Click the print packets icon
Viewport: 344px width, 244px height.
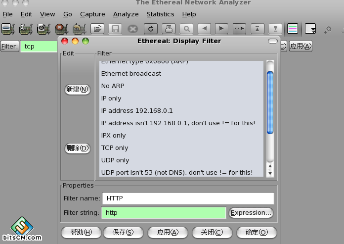pos(169,28)
